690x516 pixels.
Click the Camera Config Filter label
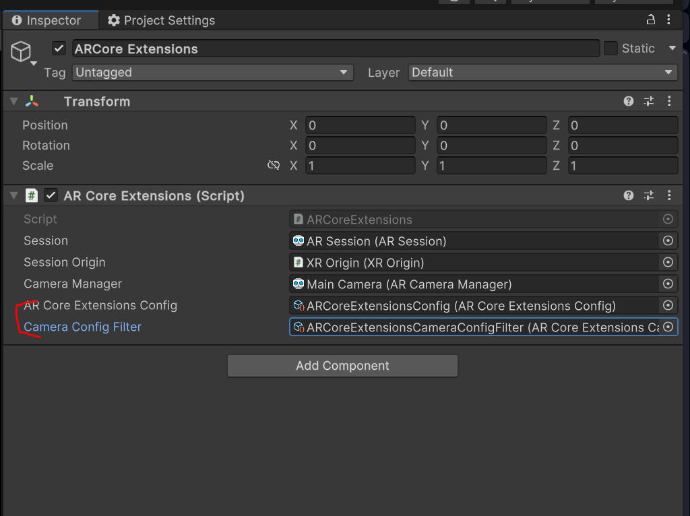click(x=82, y=327)
